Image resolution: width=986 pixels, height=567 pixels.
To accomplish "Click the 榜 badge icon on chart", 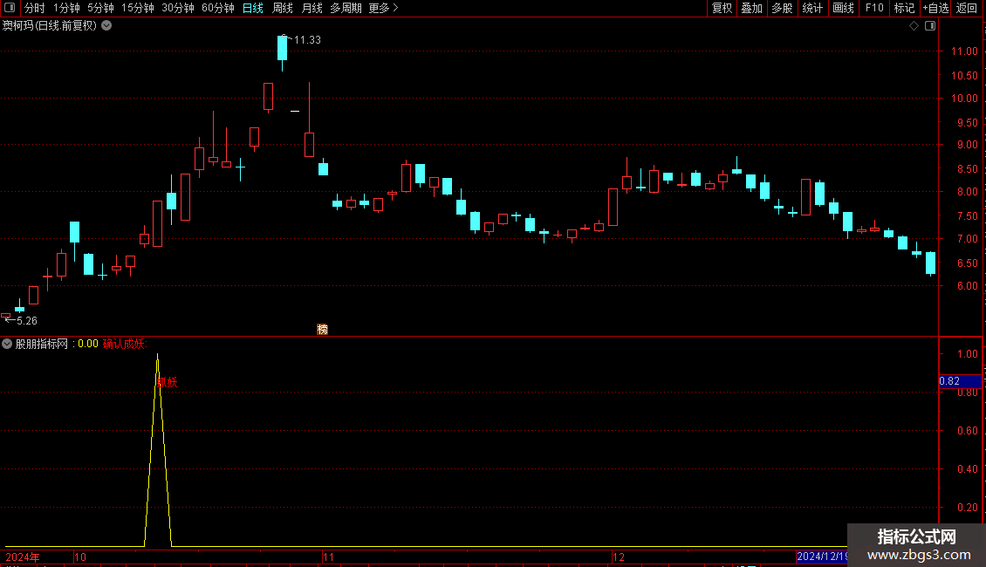I will click(x=323, y=330).
